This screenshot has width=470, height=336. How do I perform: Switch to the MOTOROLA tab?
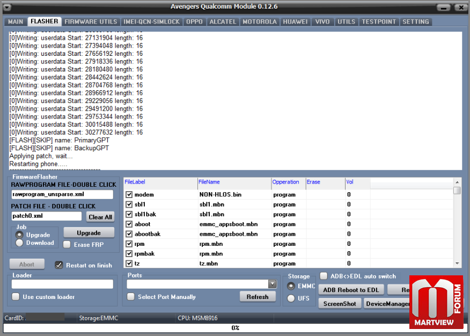(260, 21)
